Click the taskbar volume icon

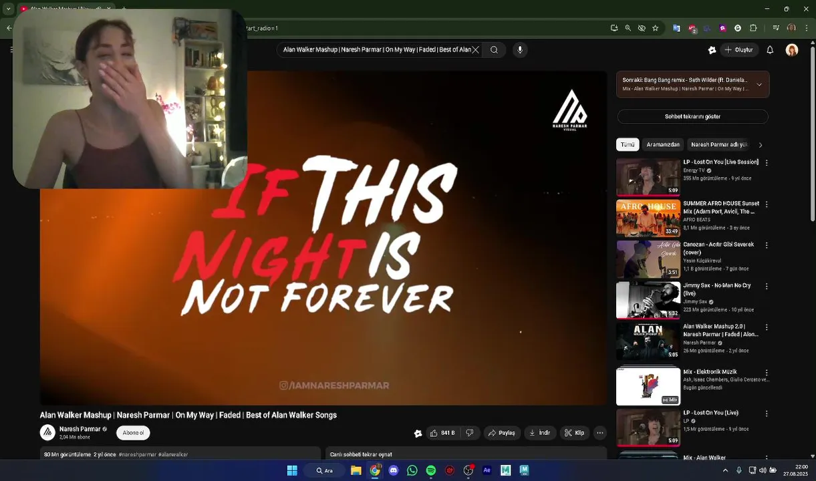(764, 470)
